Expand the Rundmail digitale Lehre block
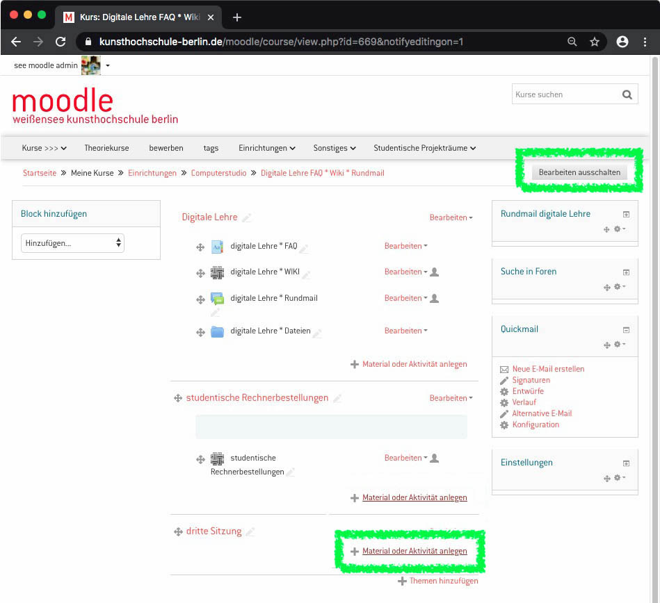The width and height of the screenshot is (660, 603). 626,215
